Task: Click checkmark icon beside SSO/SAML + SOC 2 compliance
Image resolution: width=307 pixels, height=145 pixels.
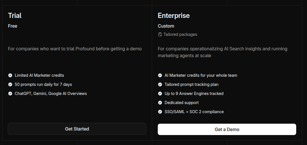Action: (160, 112)
